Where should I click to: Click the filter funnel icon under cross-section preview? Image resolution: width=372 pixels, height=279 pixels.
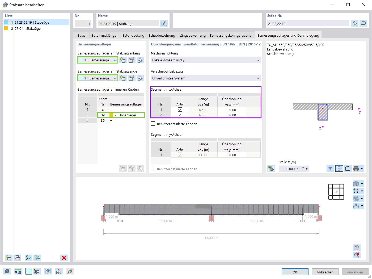pos(330,168)
